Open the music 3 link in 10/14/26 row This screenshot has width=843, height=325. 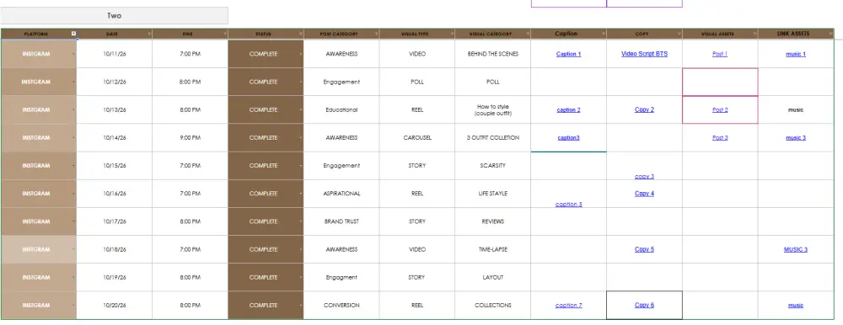796,138
